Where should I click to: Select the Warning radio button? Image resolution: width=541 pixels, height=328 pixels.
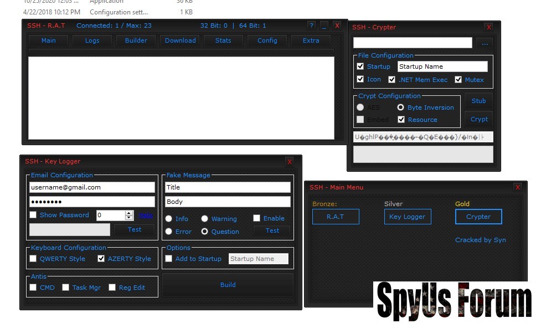point(205,219)
